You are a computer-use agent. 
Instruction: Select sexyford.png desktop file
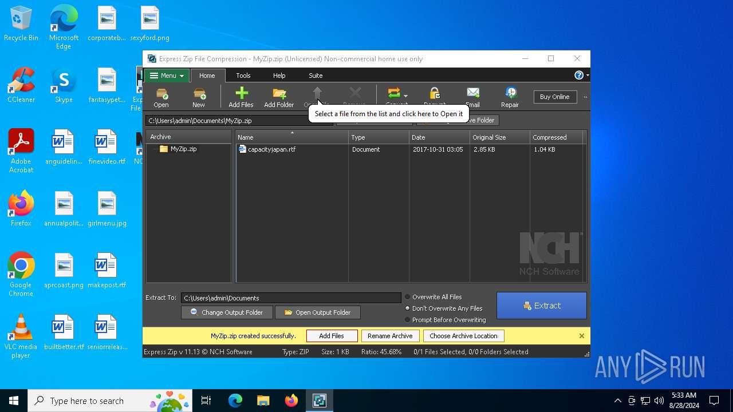coord(149,24)
